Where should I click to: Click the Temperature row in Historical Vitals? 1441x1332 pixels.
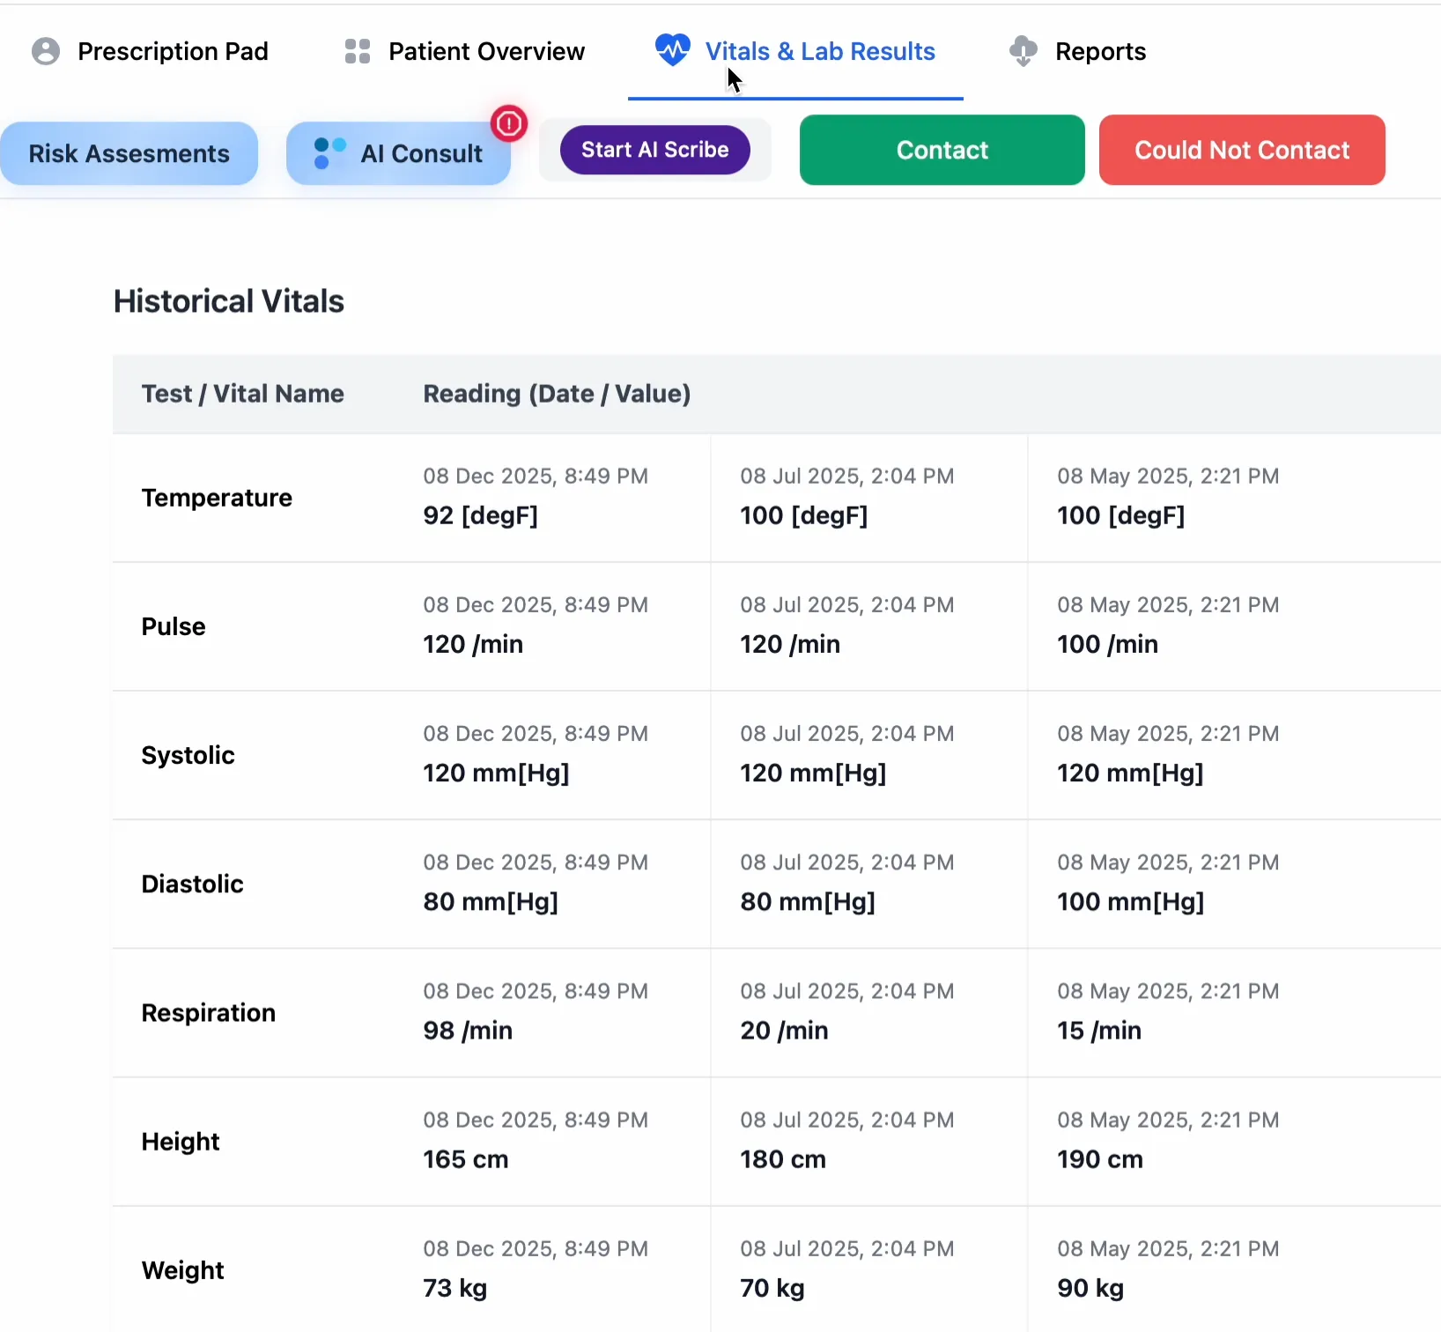pos(217,497)
